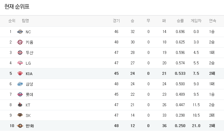Click the 롯데 team logo icon
This screenshot has width=224, height=135.
point(20,94)
